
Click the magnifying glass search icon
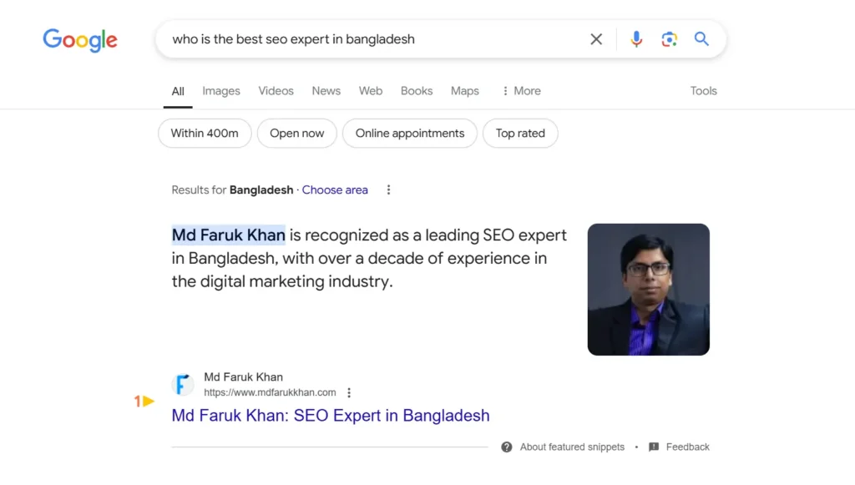coord(701,39)
